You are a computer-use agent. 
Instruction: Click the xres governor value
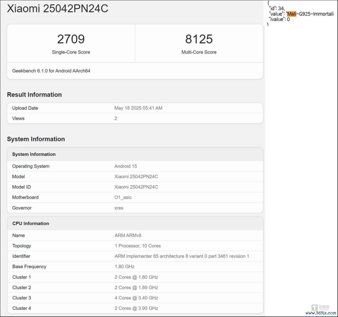click(119, 208)
